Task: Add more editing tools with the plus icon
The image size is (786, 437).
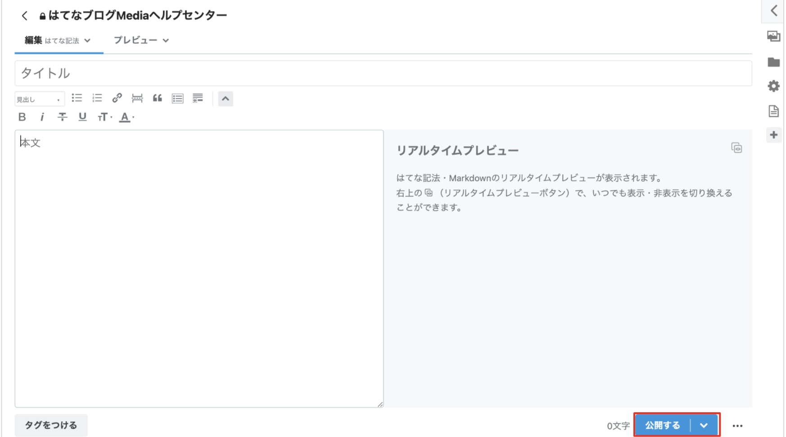Action: click(774, 134)
